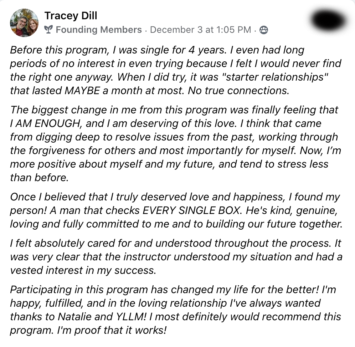The height and width of the screenshot is (347, 355).
Task: Click the paragraph starting "Participating in this program"
Action: click(x=175, y=310)
